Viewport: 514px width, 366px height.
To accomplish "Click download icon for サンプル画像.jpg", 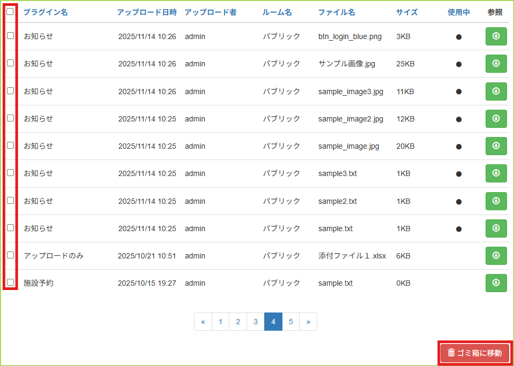I will (x=496, y=64).
